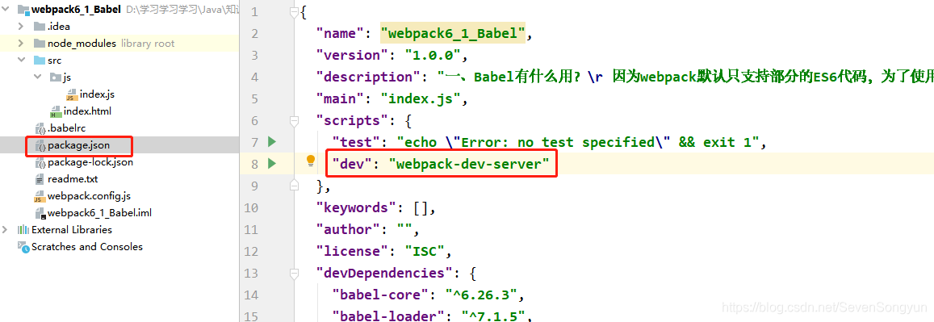Click the "keywords" key on line 10
This screenshot has width=934, height=322.
click(357, 207)
